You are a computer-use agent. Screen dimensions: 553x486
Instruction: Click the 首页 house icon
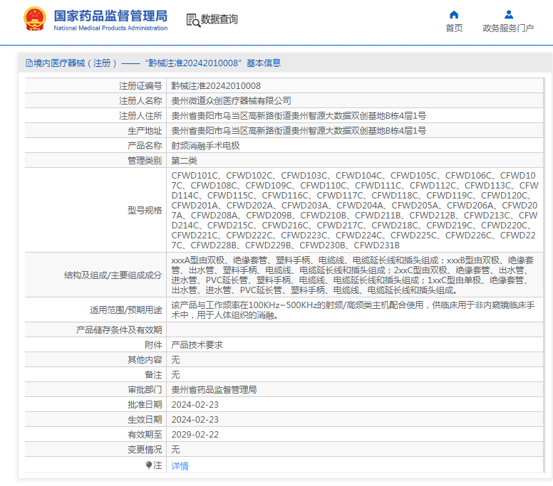(x=454, y=14)
